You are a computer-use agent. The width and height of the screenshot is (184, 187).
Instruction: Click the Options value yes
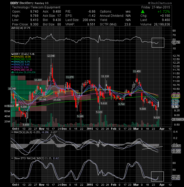pyautogui.click(x=128, y=12)
